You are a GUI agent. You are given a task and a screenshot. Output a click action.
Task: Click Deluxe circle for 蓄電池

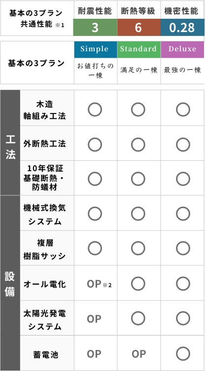183,354
